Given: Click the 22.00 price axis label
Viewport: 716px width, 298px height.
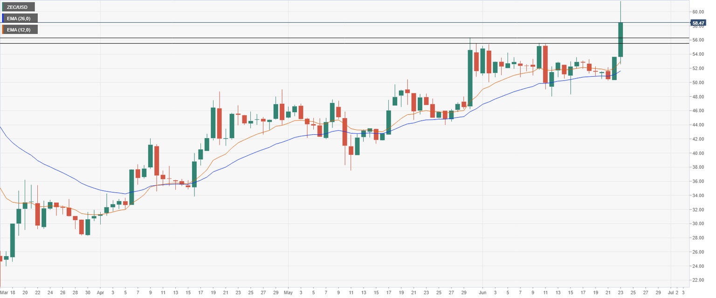Looking at the screenshot, I should tap(697, 280).
